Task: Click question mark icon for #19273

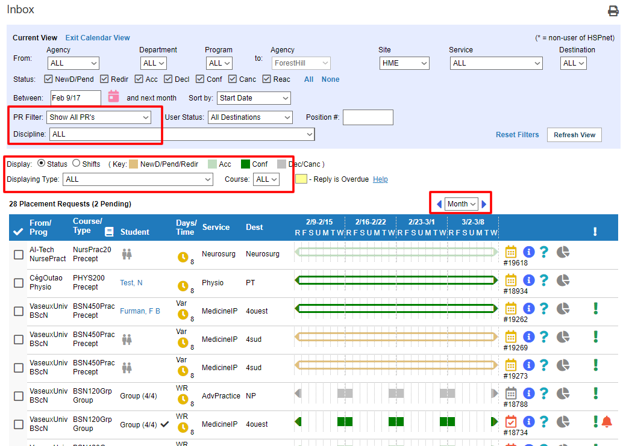Action: click(543, 365)
